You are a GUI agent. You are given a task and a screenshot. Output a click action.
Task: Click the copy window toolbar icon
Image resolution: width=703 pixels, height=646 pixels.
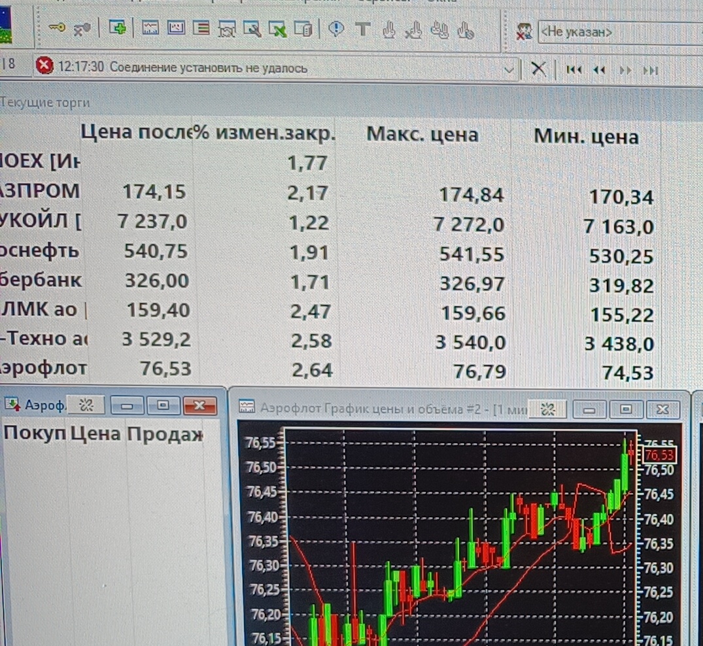click(x=303, y=29)
